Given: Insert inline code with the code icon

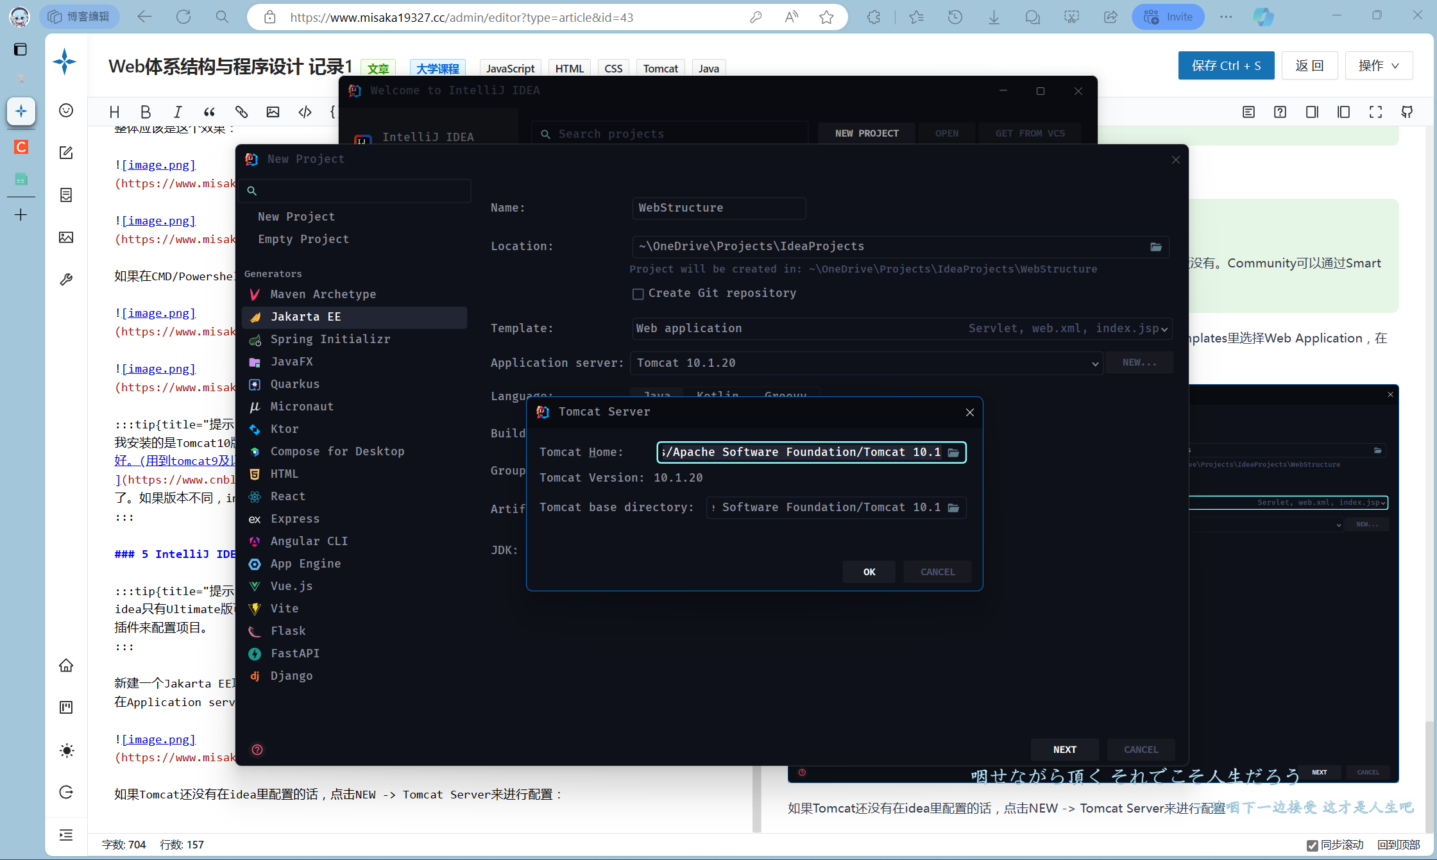Looking at the screenshot, I should coord(305,112).
